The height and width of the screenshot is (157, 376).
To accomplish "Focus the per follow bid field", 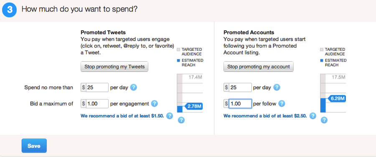I will pyautogui.click(x=240, y=104).
